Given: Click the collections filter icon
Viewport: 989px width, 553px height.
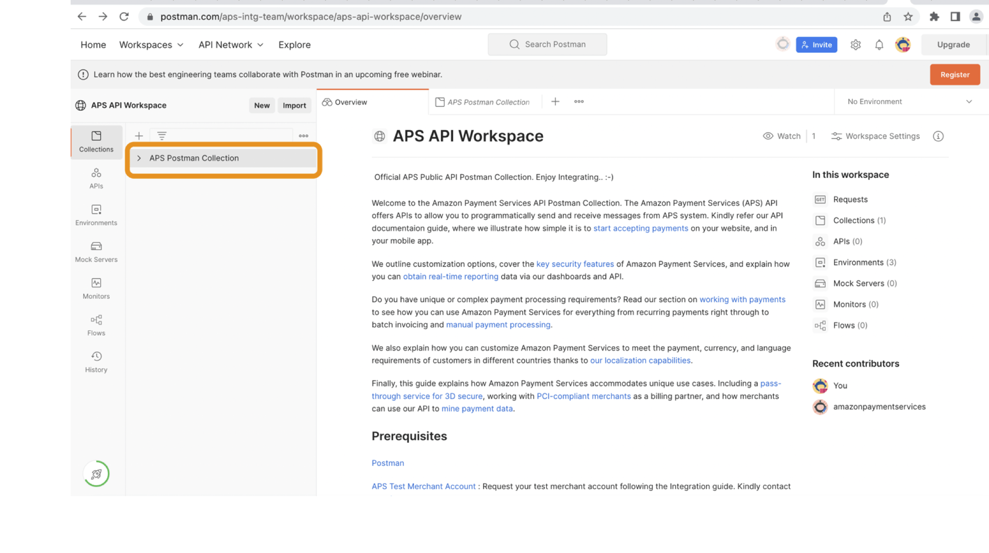Looking at the screenshot, I should [162, 136].
